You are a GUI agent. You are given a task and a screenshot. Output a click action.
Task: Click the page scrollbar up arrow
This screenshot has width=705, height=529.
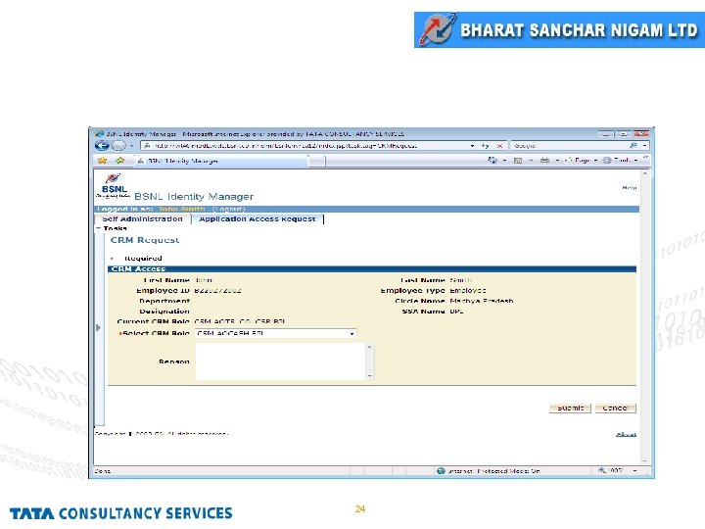pyautogui.click(x=644, y=173)
